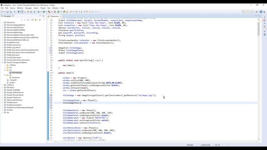Expand the bin folder
The image size is (267, 150).
pyautogui.click(x=5, y=67)
